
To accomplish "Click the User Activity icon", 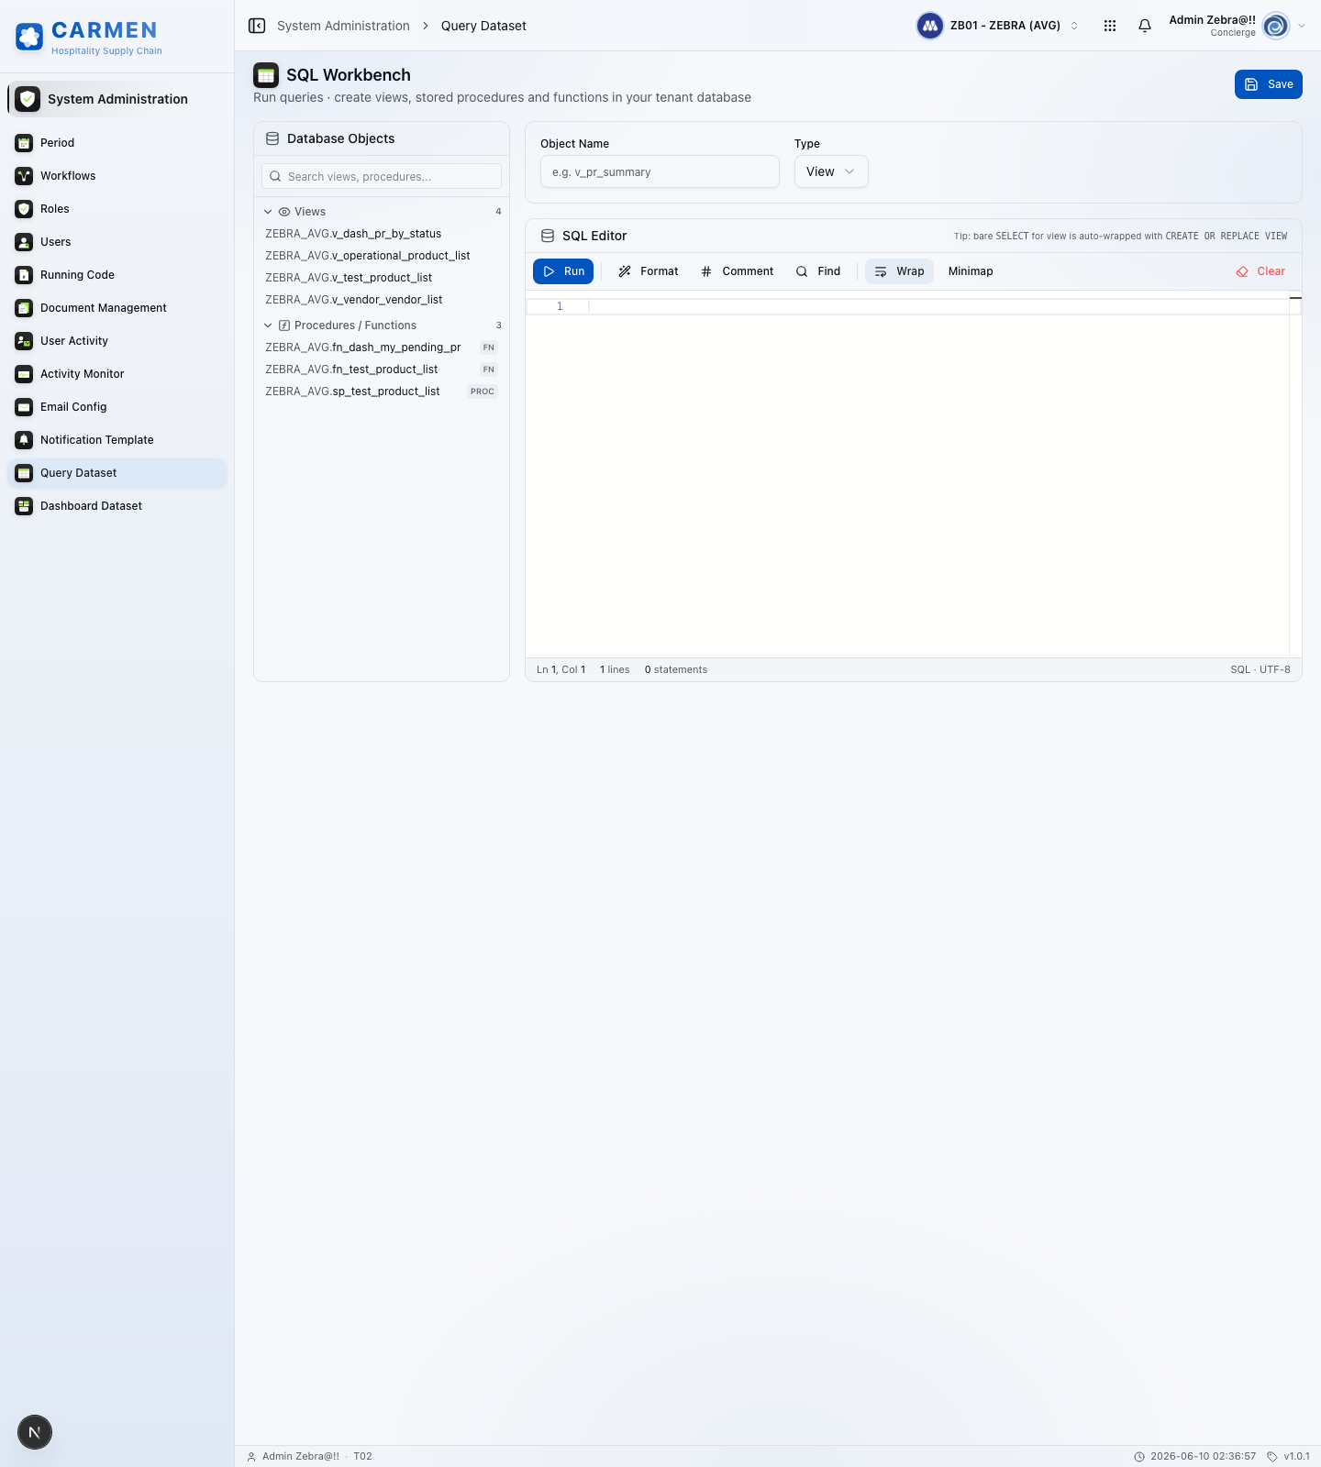I will click(24, 341).
